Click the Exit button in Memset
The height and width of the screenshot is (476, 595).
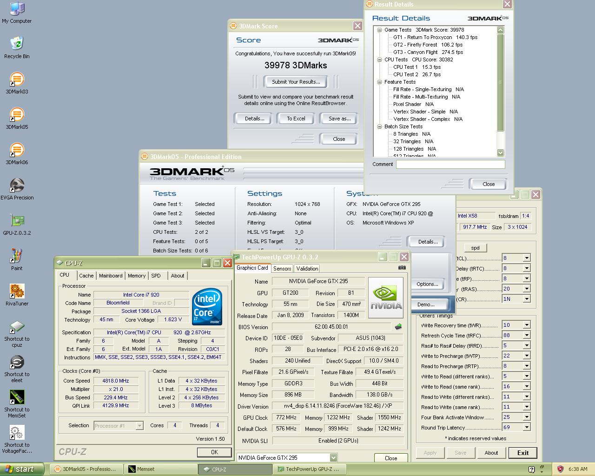point(523,453)
